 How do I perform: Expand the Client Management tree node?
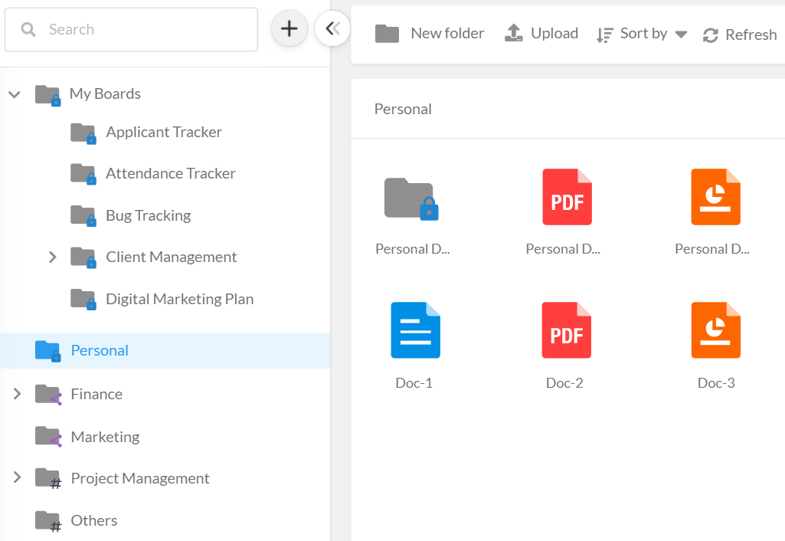tap(52, 257)
